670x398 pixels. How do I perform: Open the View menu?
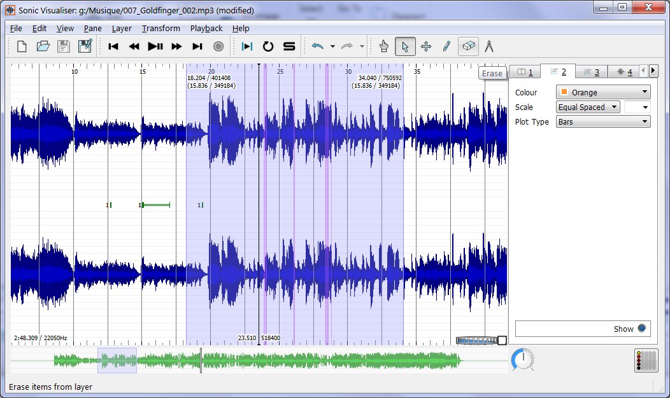[65, 28]
